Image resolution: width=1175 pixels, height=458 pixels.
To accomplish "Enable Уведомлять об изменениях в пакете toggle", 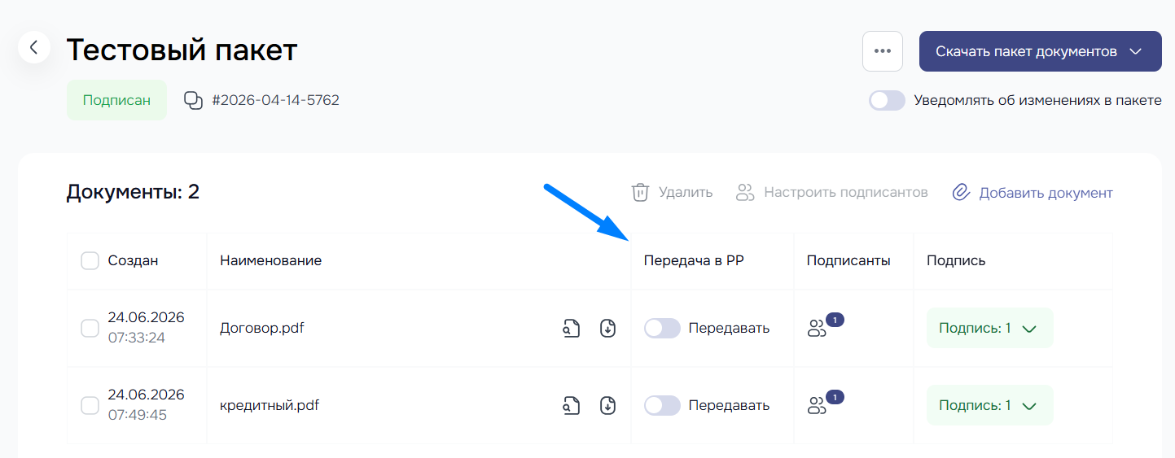I will point(887,101).
